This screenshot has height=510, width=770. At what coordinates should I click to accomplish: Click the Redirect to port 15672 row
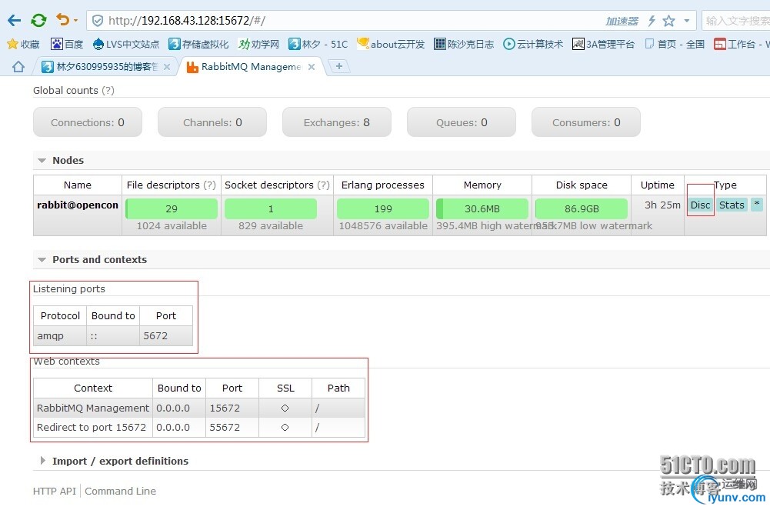pyautogui.click(x=199, y=427)
